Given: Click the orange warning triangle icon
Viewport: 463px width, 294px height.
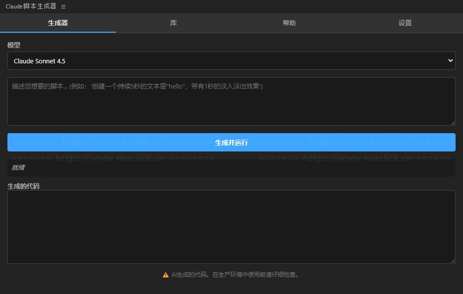Looking at the screenshot, I should tap(166, 275).
